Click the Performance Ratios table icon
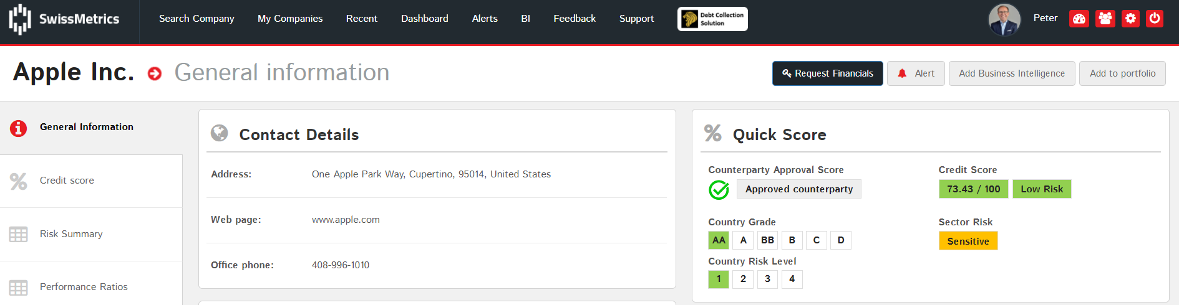 coord(18,288)
